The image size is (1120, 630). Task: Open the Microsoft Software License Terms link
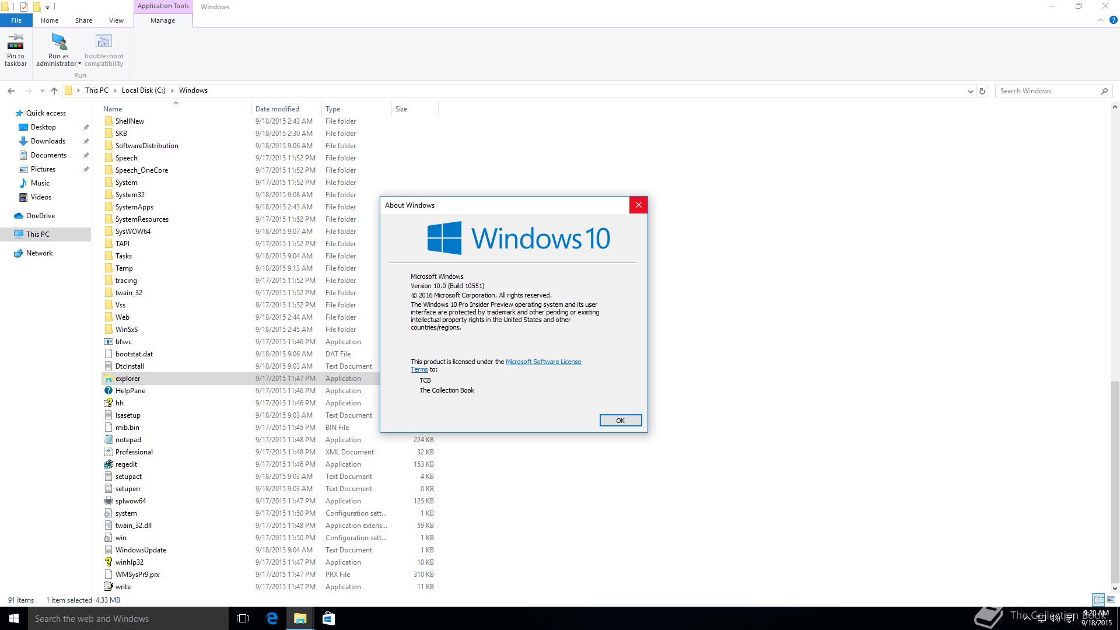(x=543, y=362)
